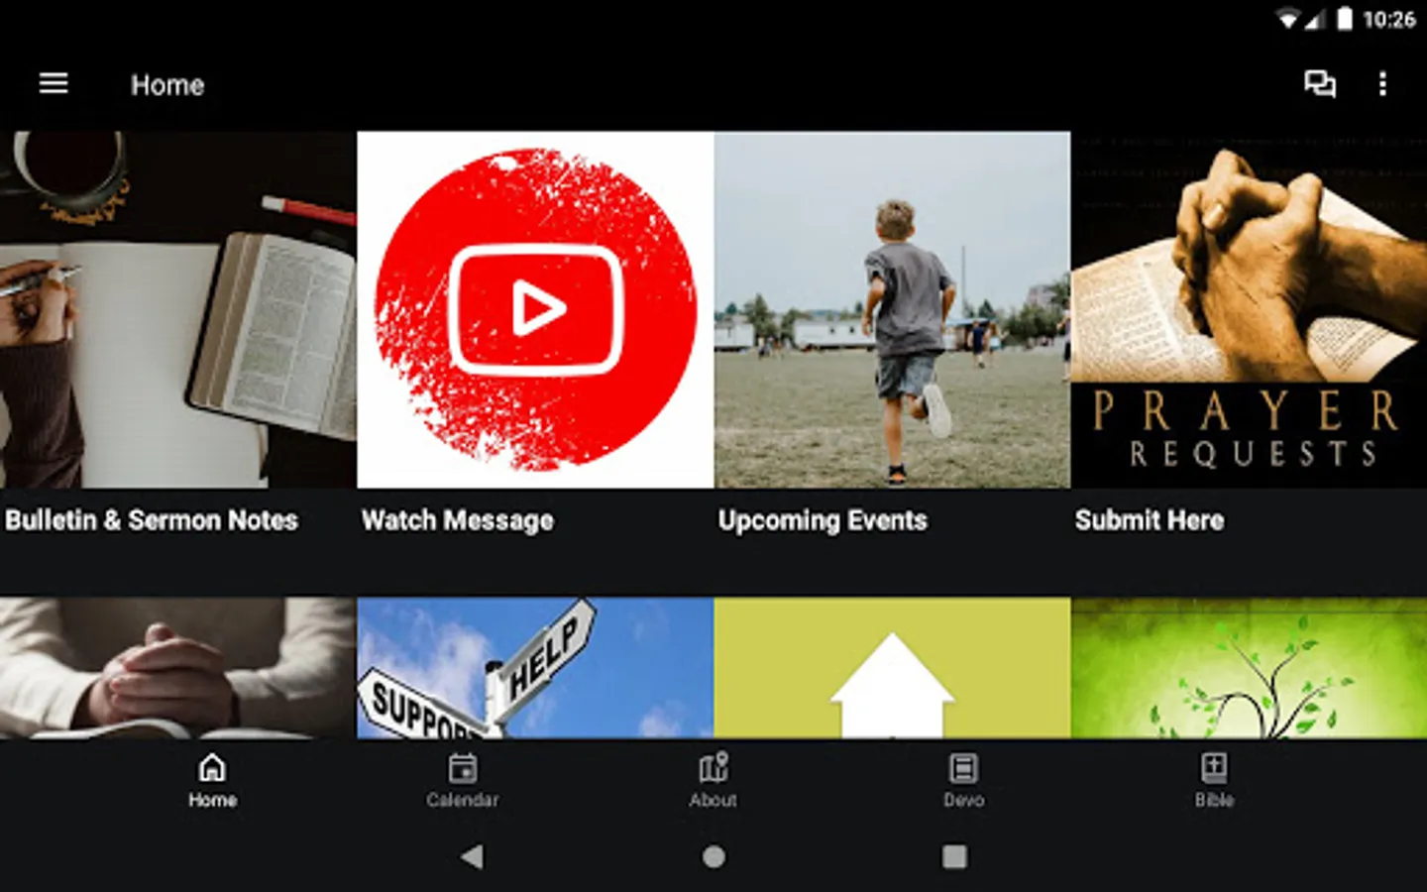
Task: Select the About tab icon
Action: point(713,768)
